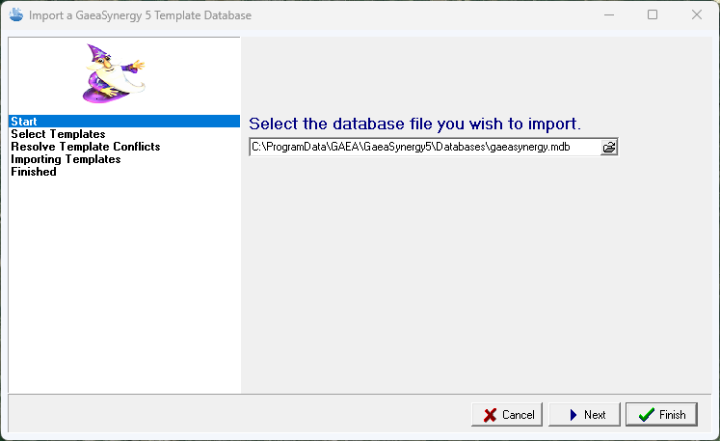Click the 'Select the database file' heading
The width and height of the screenshot is (720, 441).
coord(414,124)
